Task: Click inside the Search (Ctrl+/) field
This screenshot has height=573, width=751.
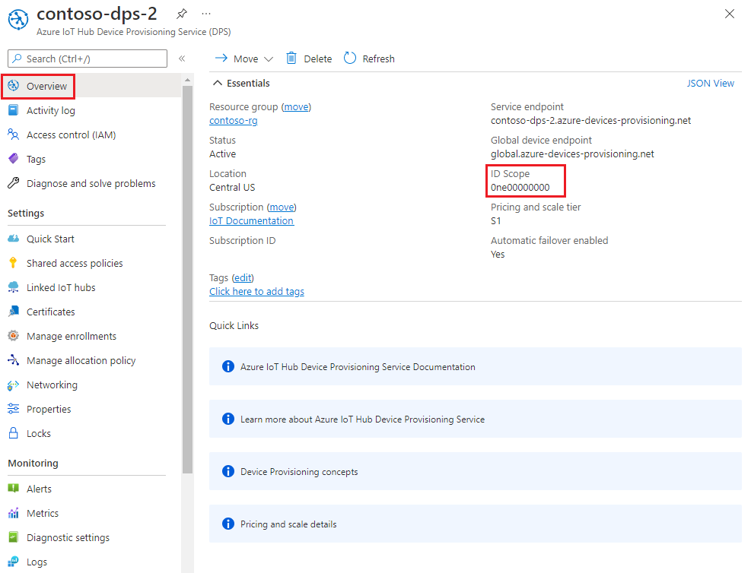Action: click(88, 59)
